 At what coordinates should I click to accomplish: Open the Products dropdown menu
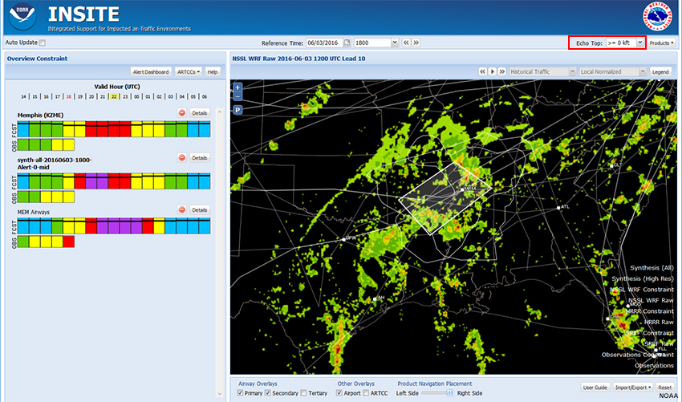coord(662,43)
